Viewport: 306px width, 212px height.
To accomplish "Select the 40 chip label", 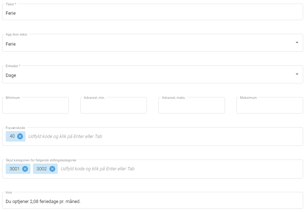I will (x=12, y=136).
